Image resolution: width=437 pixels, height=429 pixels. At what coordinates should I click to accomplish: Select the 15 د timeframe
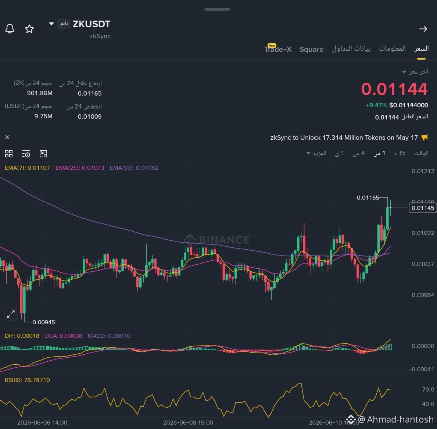point(400,153)
